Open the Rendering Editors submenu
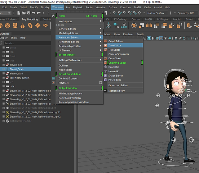Viewport: 199px width, 173px height. pyautogui.click(x=79, y=42)
